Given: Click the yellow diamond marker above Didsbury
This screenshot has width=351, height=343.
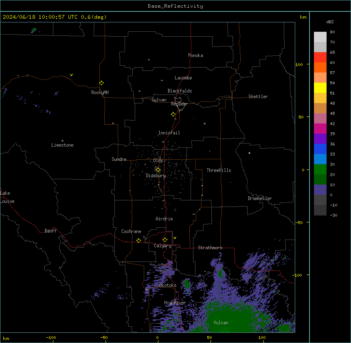Looking at the screenshot, I should click(158, 170).
